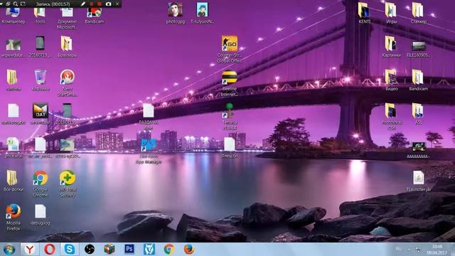Select the T-lulyuoVN image thumbnail

(202, 13)
